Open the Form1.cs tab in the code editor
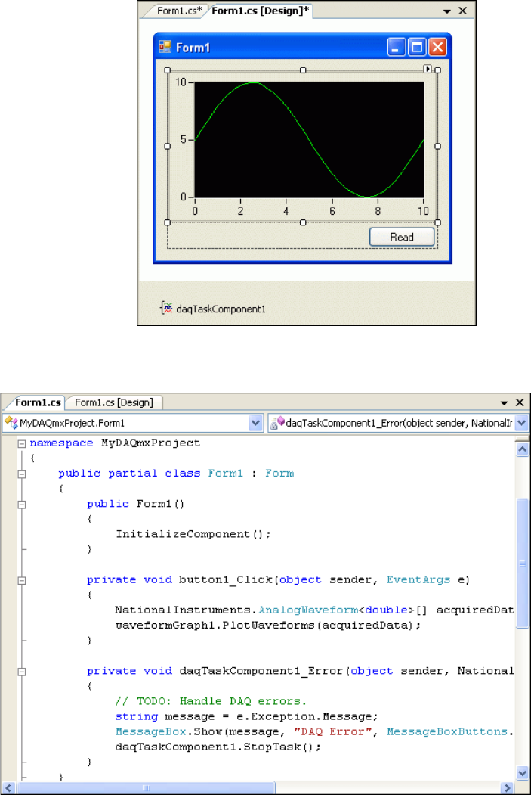The width and height of the screenshot is (531, 795). click(x=38, y=402)
